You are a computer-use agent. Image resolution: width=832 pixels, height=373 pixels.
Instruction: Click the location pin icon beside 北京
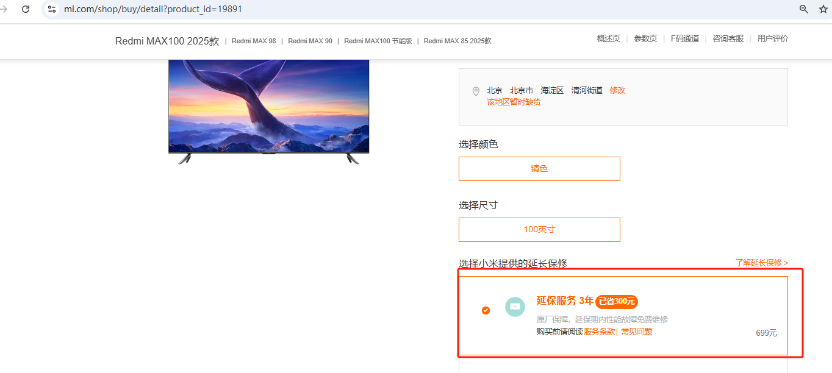pyautogui.click(x=476, y=91)
